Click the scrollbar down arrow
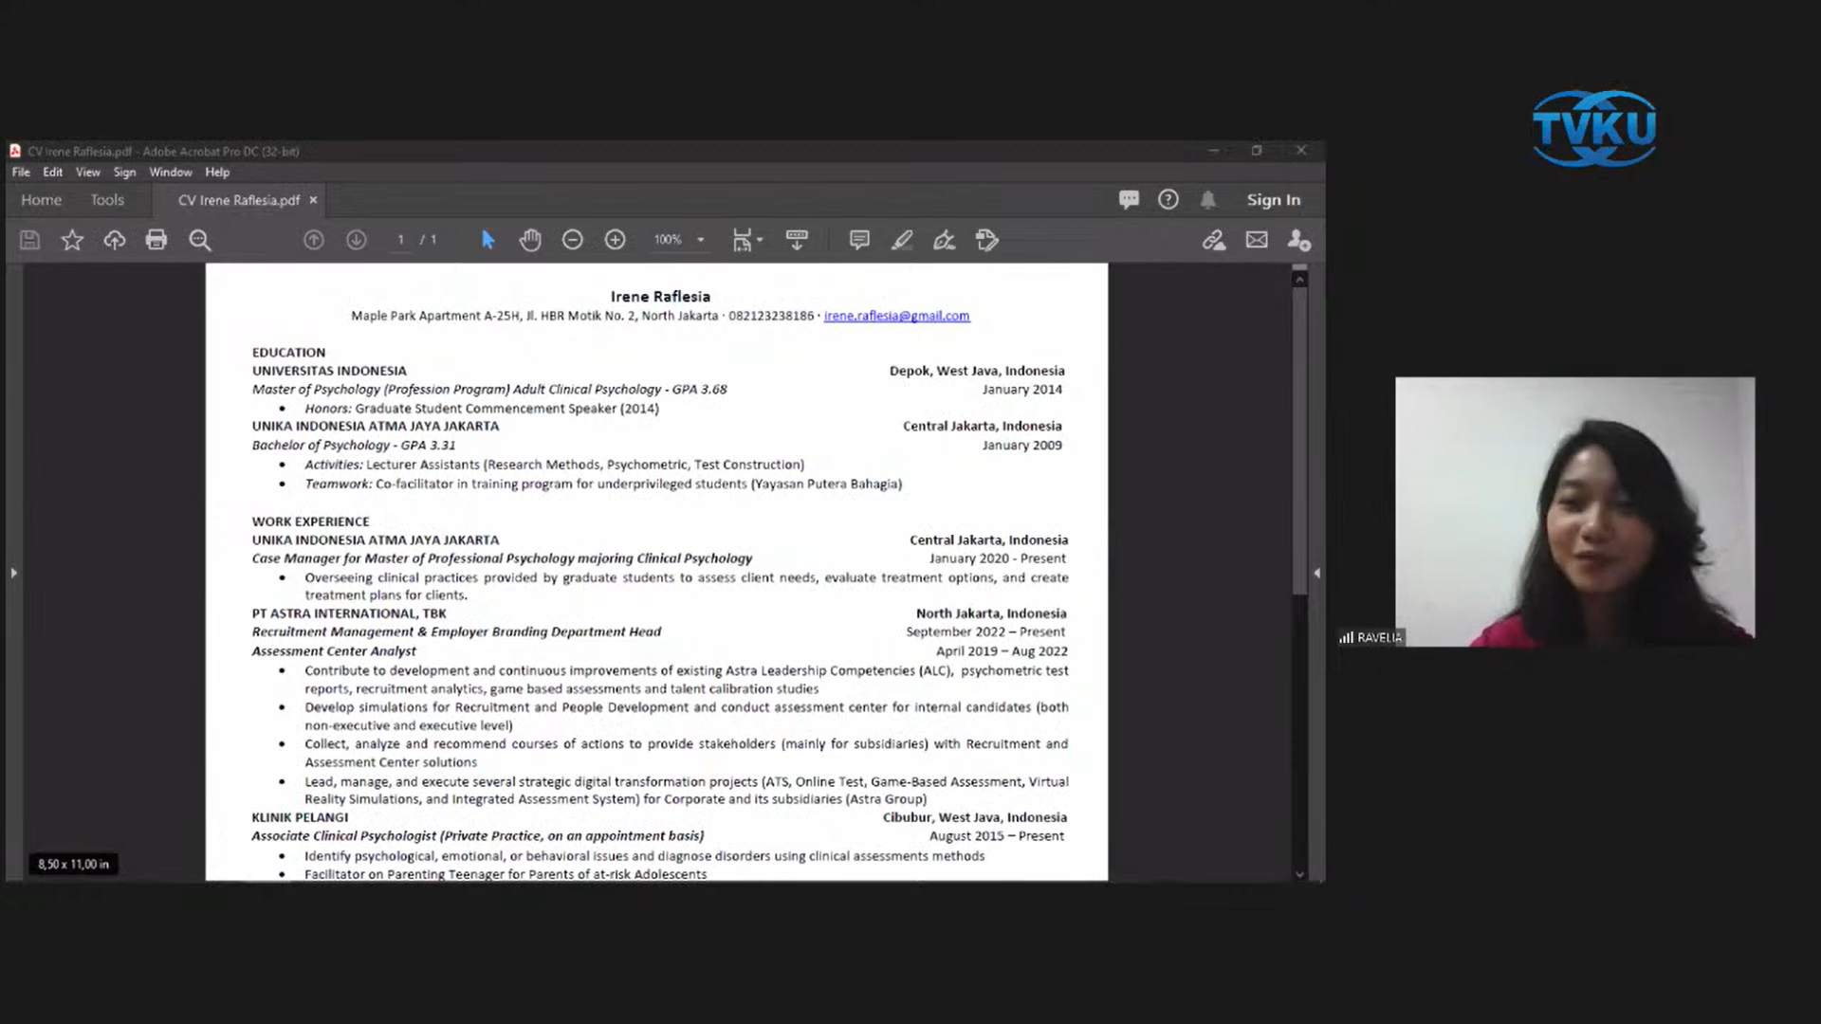 [1299, 874]
